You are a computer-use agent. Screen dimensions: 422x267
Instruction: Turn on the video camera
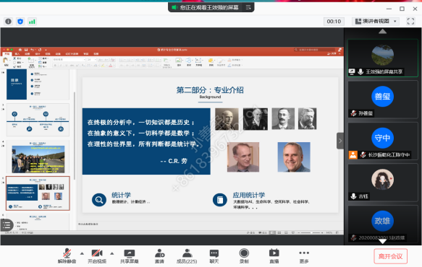pos(97,256)
